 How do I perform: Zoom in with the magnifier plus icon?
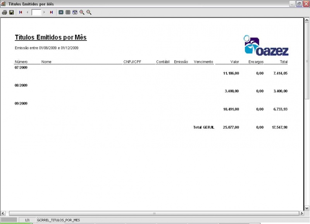click(x=82, y=12)
